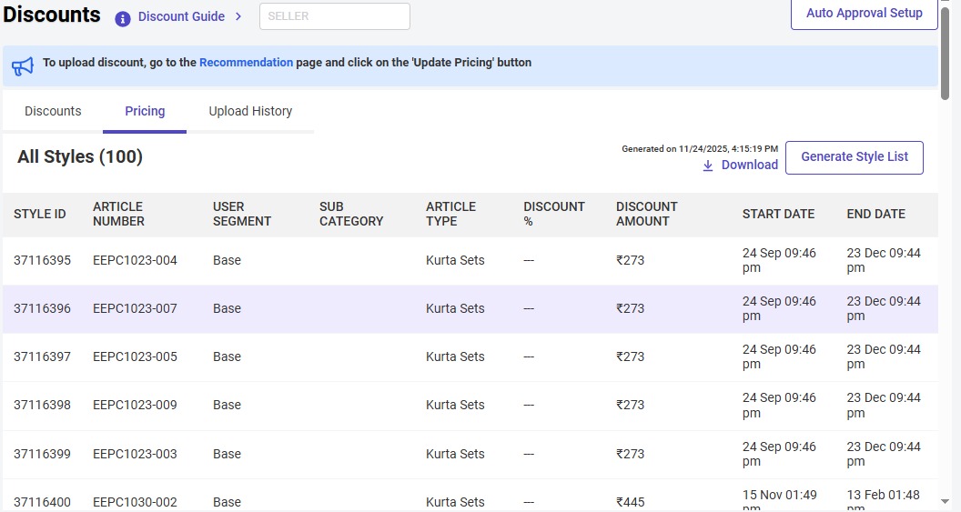This screenshot has width=961, height=512.
Task: Click the Discount Guide info icon
Action: tap(123, 19)
